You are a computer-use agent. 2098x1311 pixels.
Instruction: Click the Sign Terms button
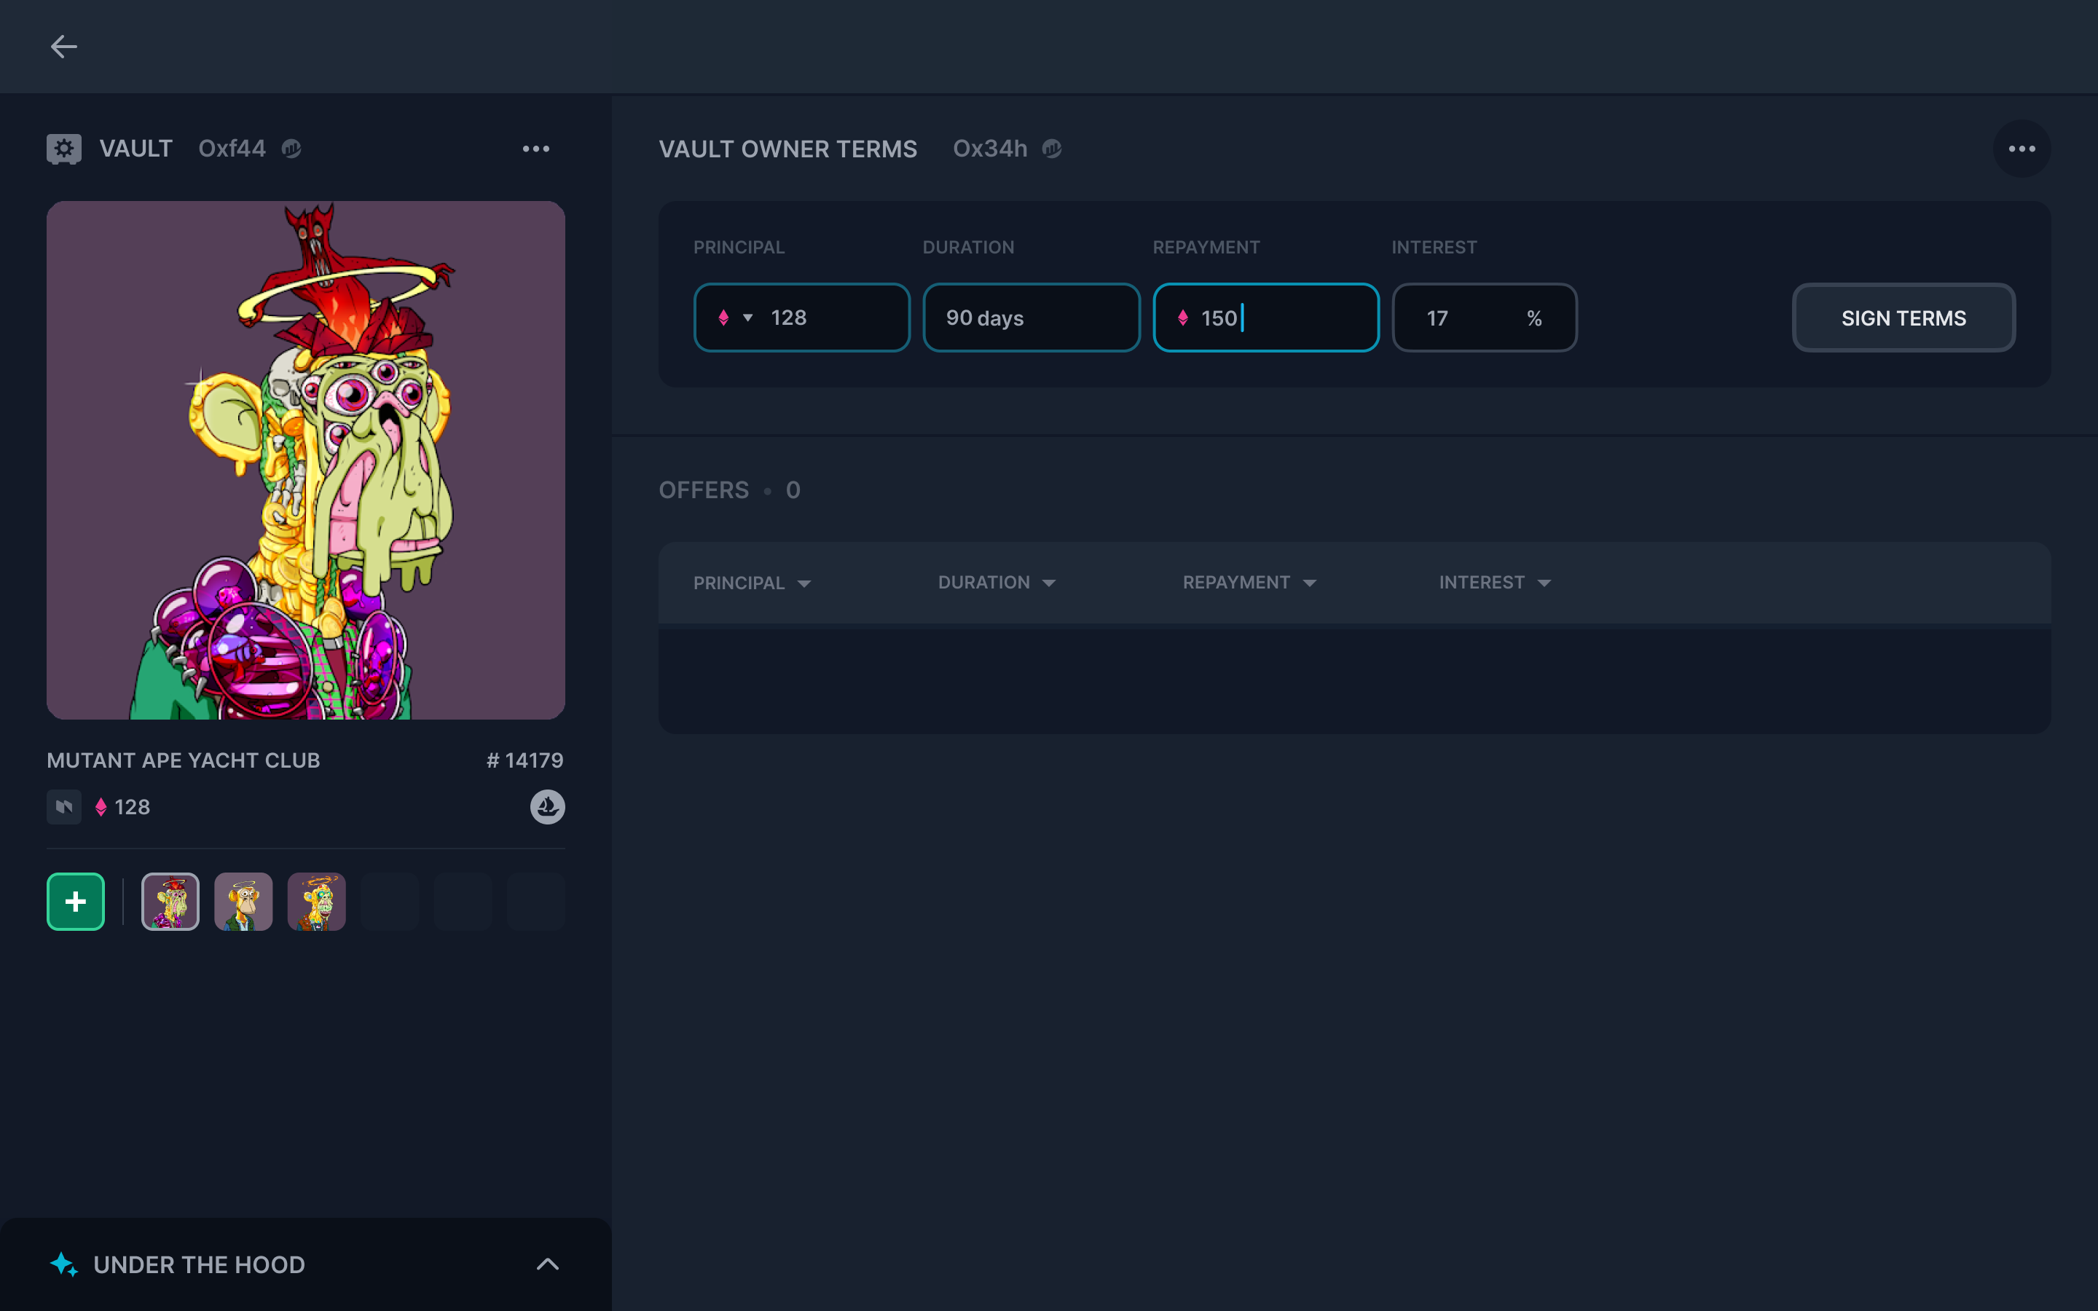coord(1903,318)
